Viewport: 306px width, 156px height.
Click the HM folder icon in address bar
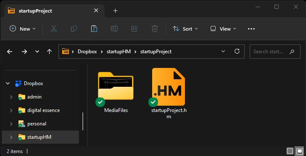[x=66, y=52]
